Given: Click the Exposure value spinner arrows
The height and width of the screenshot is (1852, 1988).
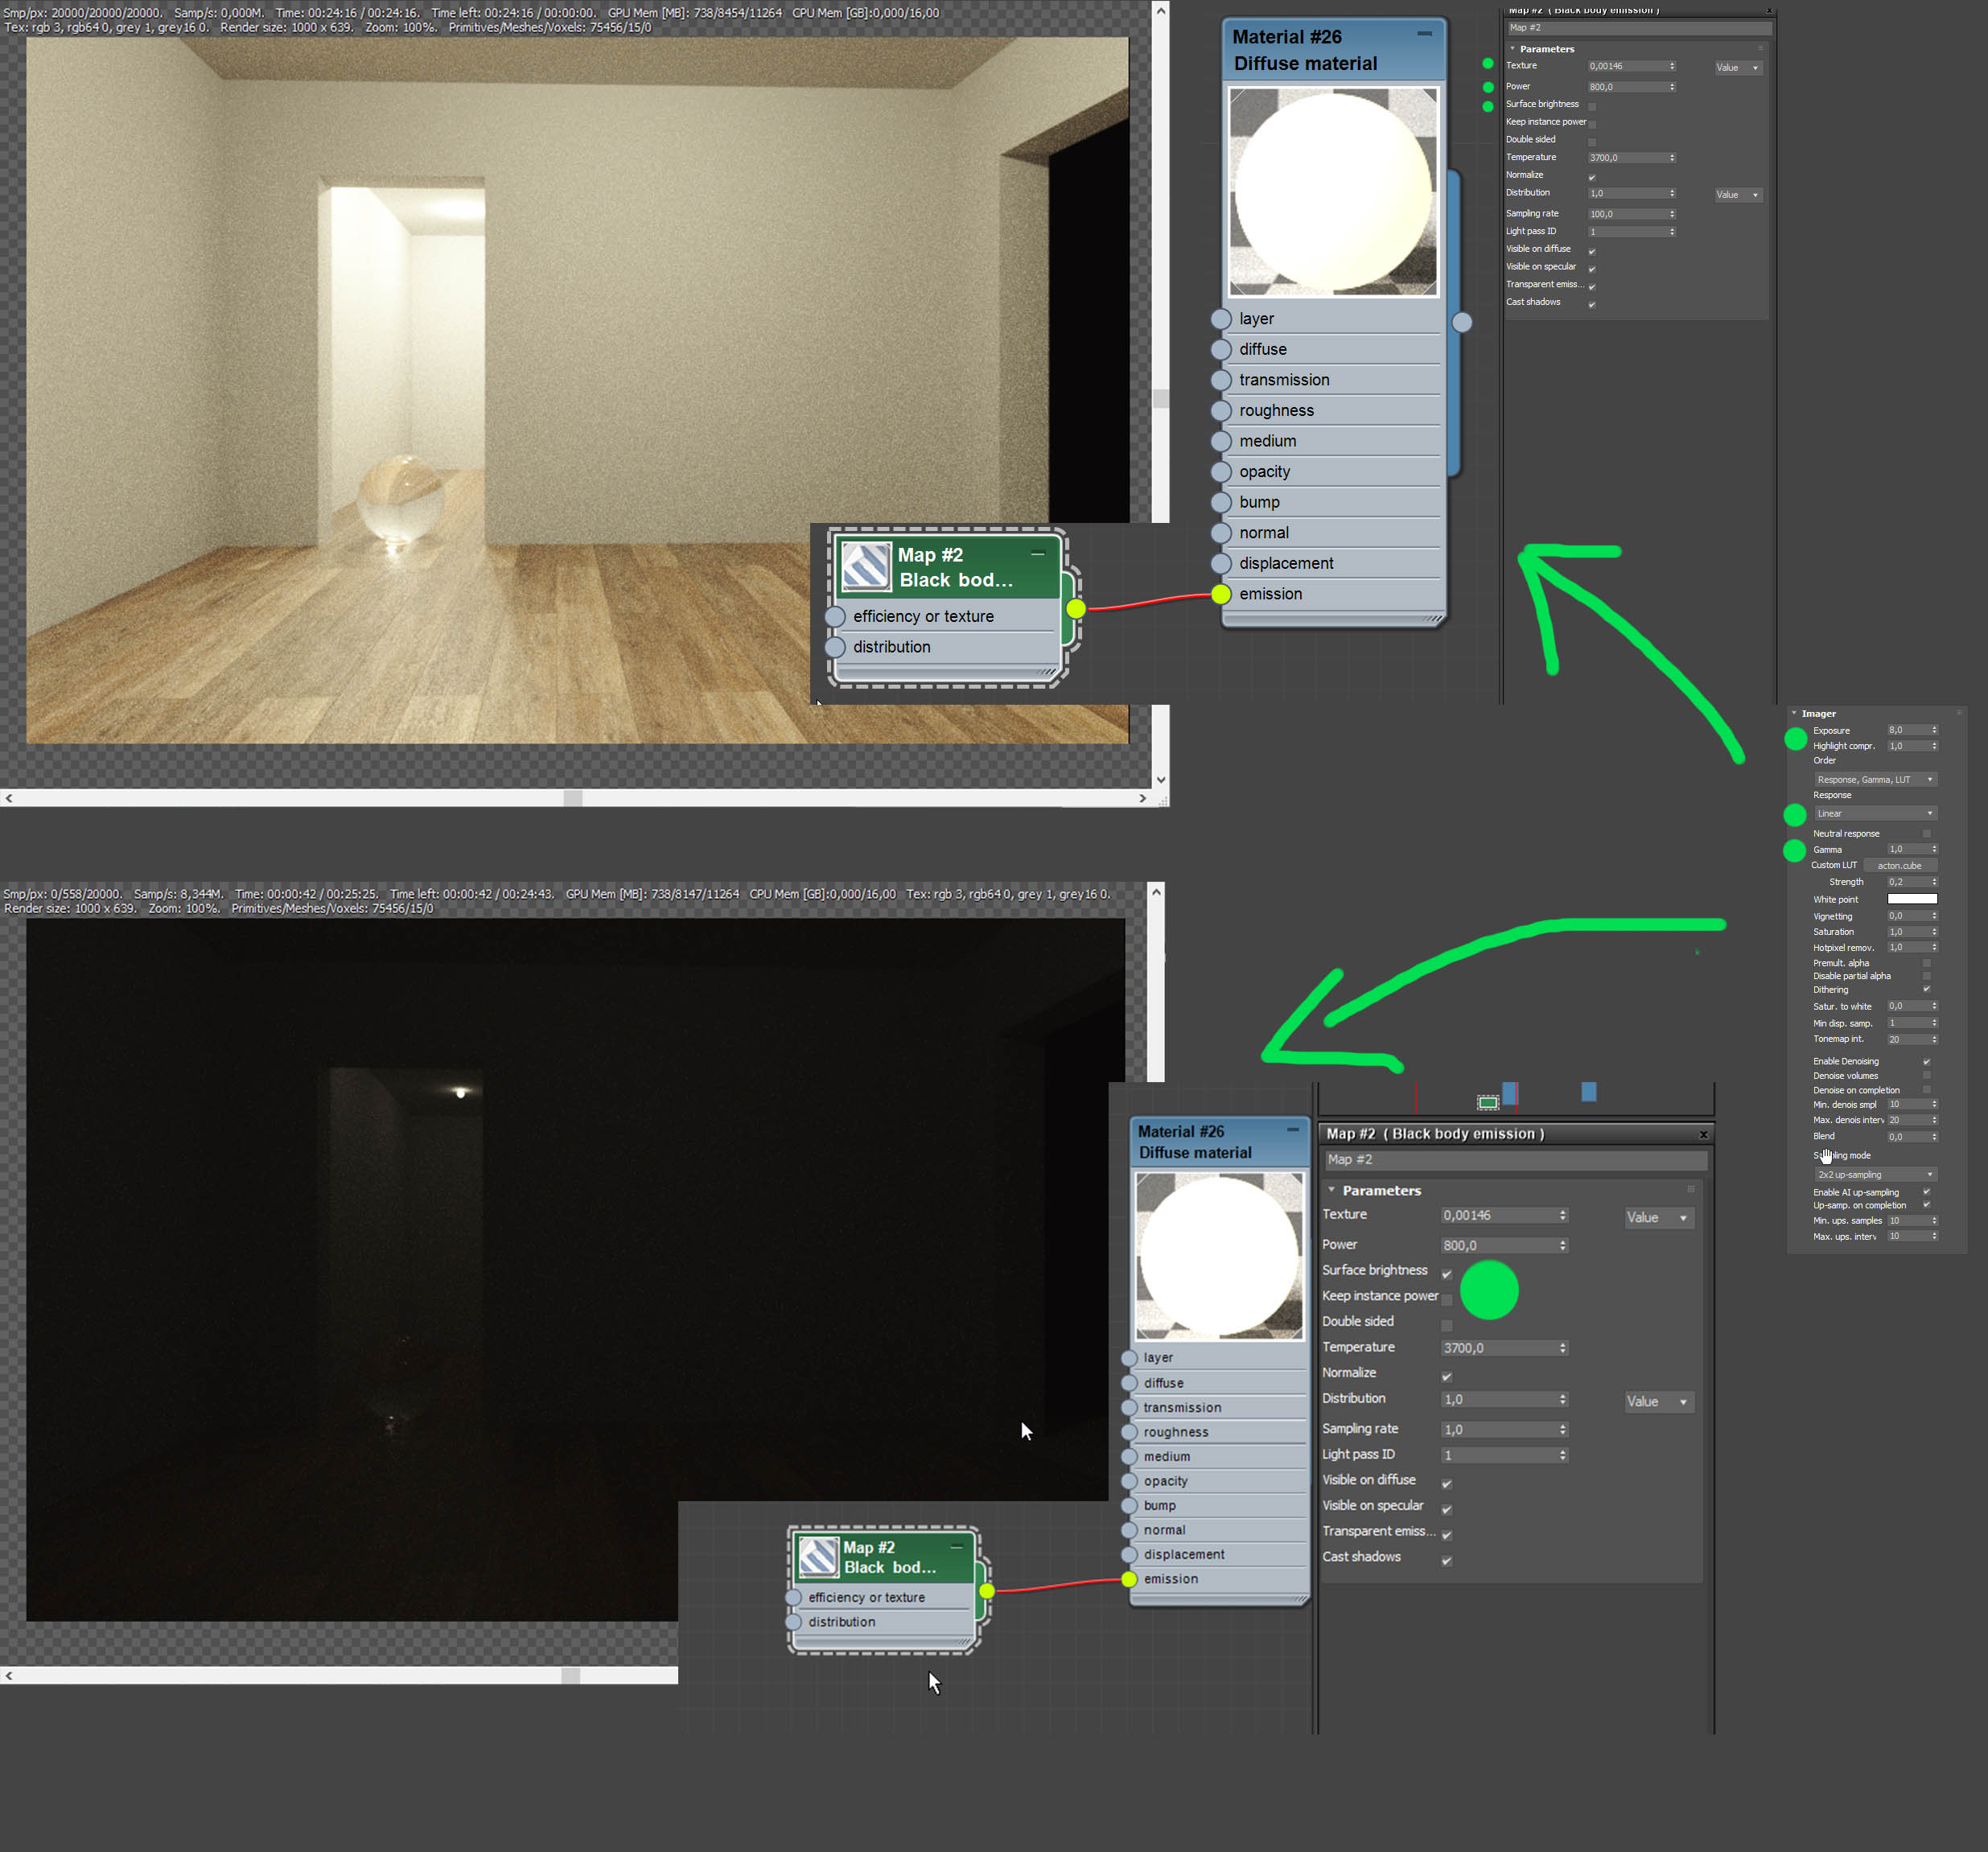Looking at the screenshot, I should [1934, 730].
